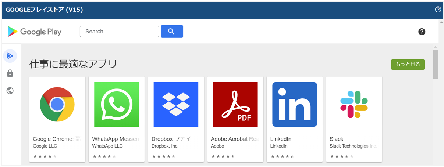444x167 pixels.
Task: Click the WhatsApp Messenger app title
Action: click(x=116, y=139)
